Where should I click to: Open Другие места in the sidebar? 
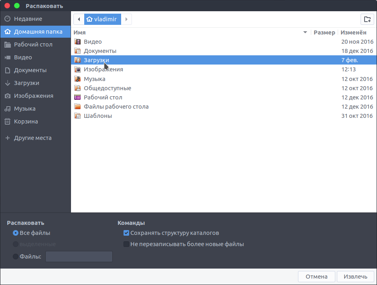point(36,138)
